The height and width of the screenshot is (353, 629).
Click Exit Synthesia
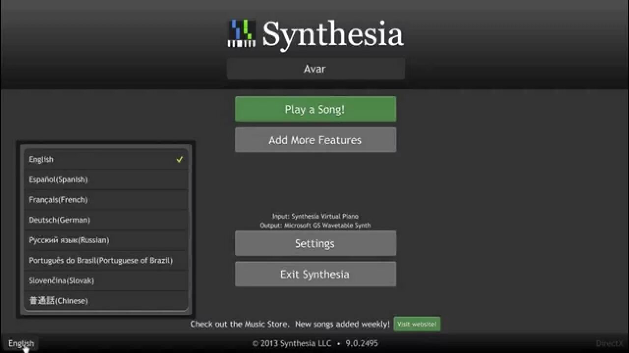pyautogui.click(x=315, y=274)
